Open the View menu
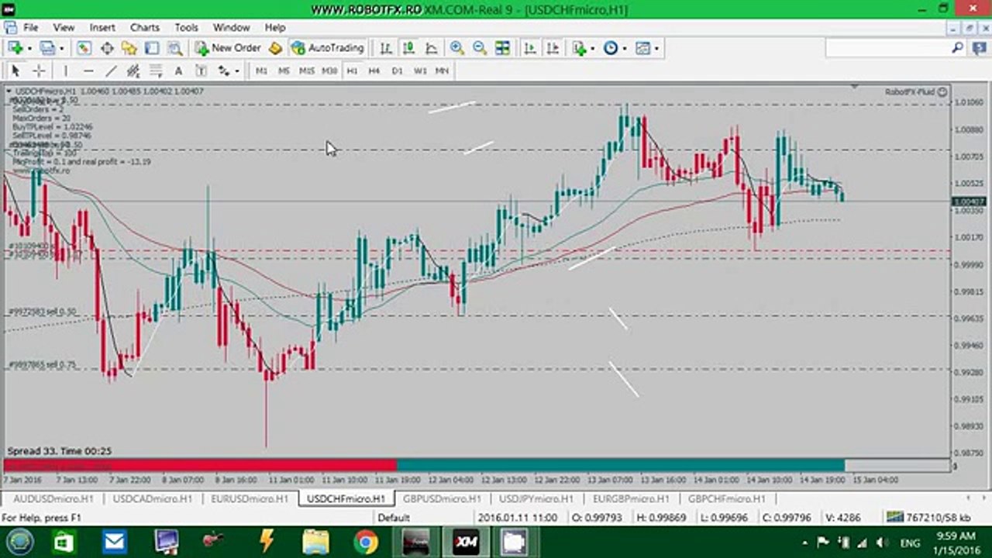This screenshot has height=558, width=992. click(64, 27)
